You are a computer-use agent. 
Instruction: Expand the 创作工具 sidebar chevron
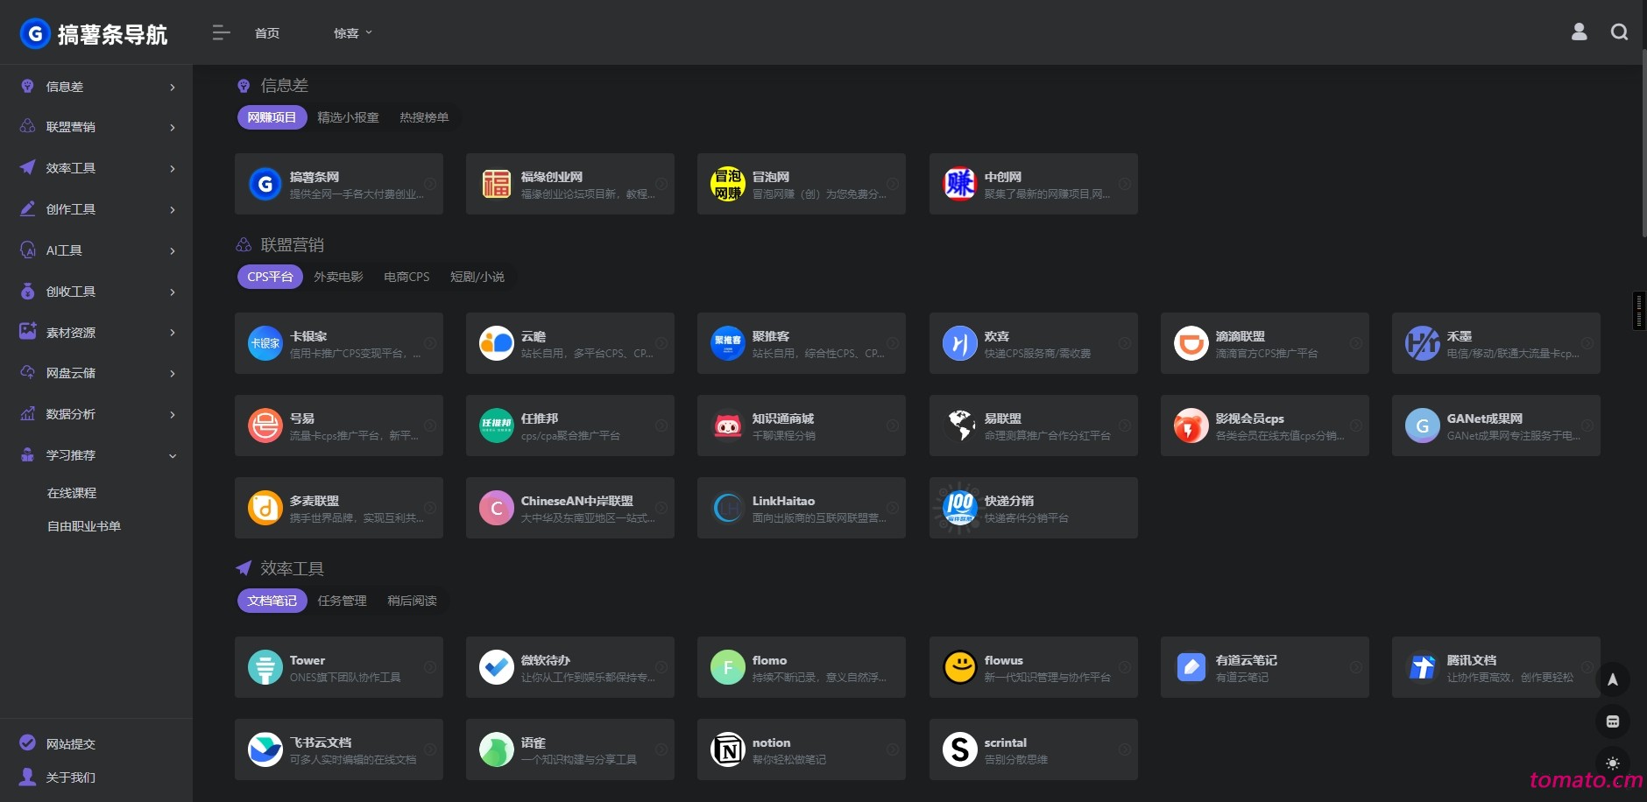[173, 209]
